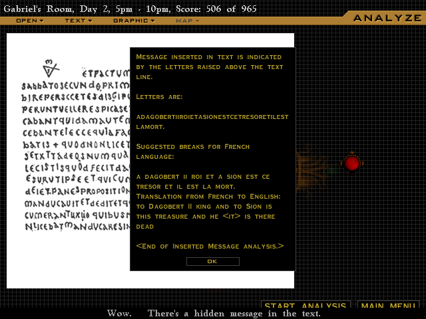426x319 pixels.
Task: Click the 'Translation from French to English' line
Action: (x=208, y=197)
